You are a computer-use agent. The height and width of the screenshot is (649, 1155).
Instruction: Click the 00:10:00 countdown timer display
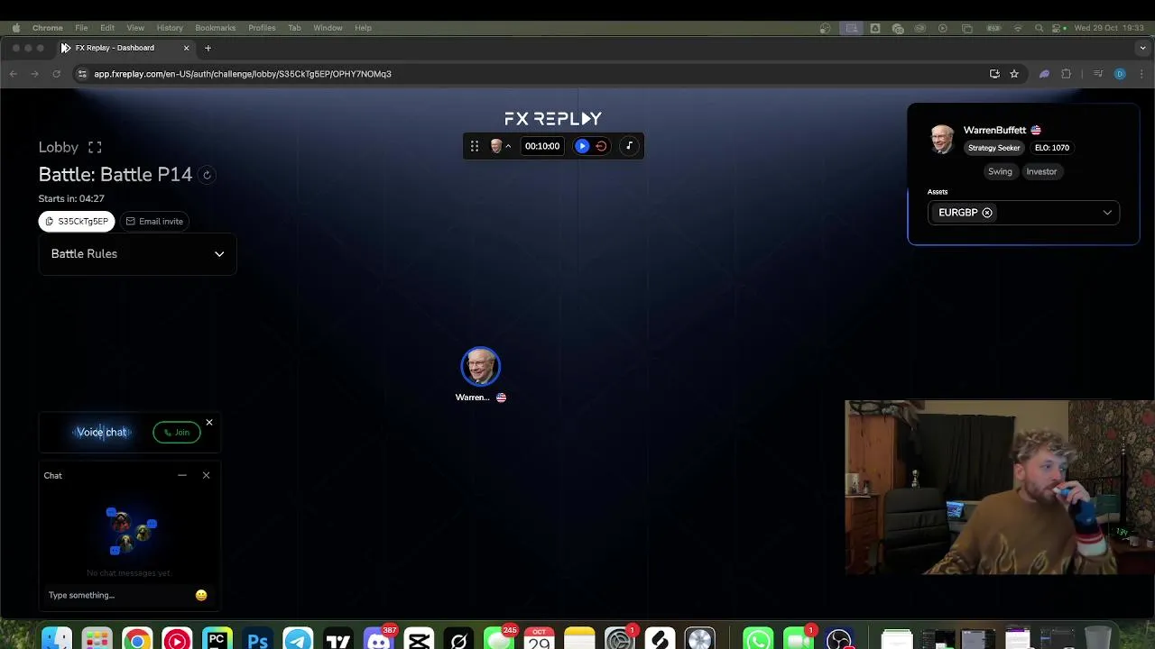(542, 146)
